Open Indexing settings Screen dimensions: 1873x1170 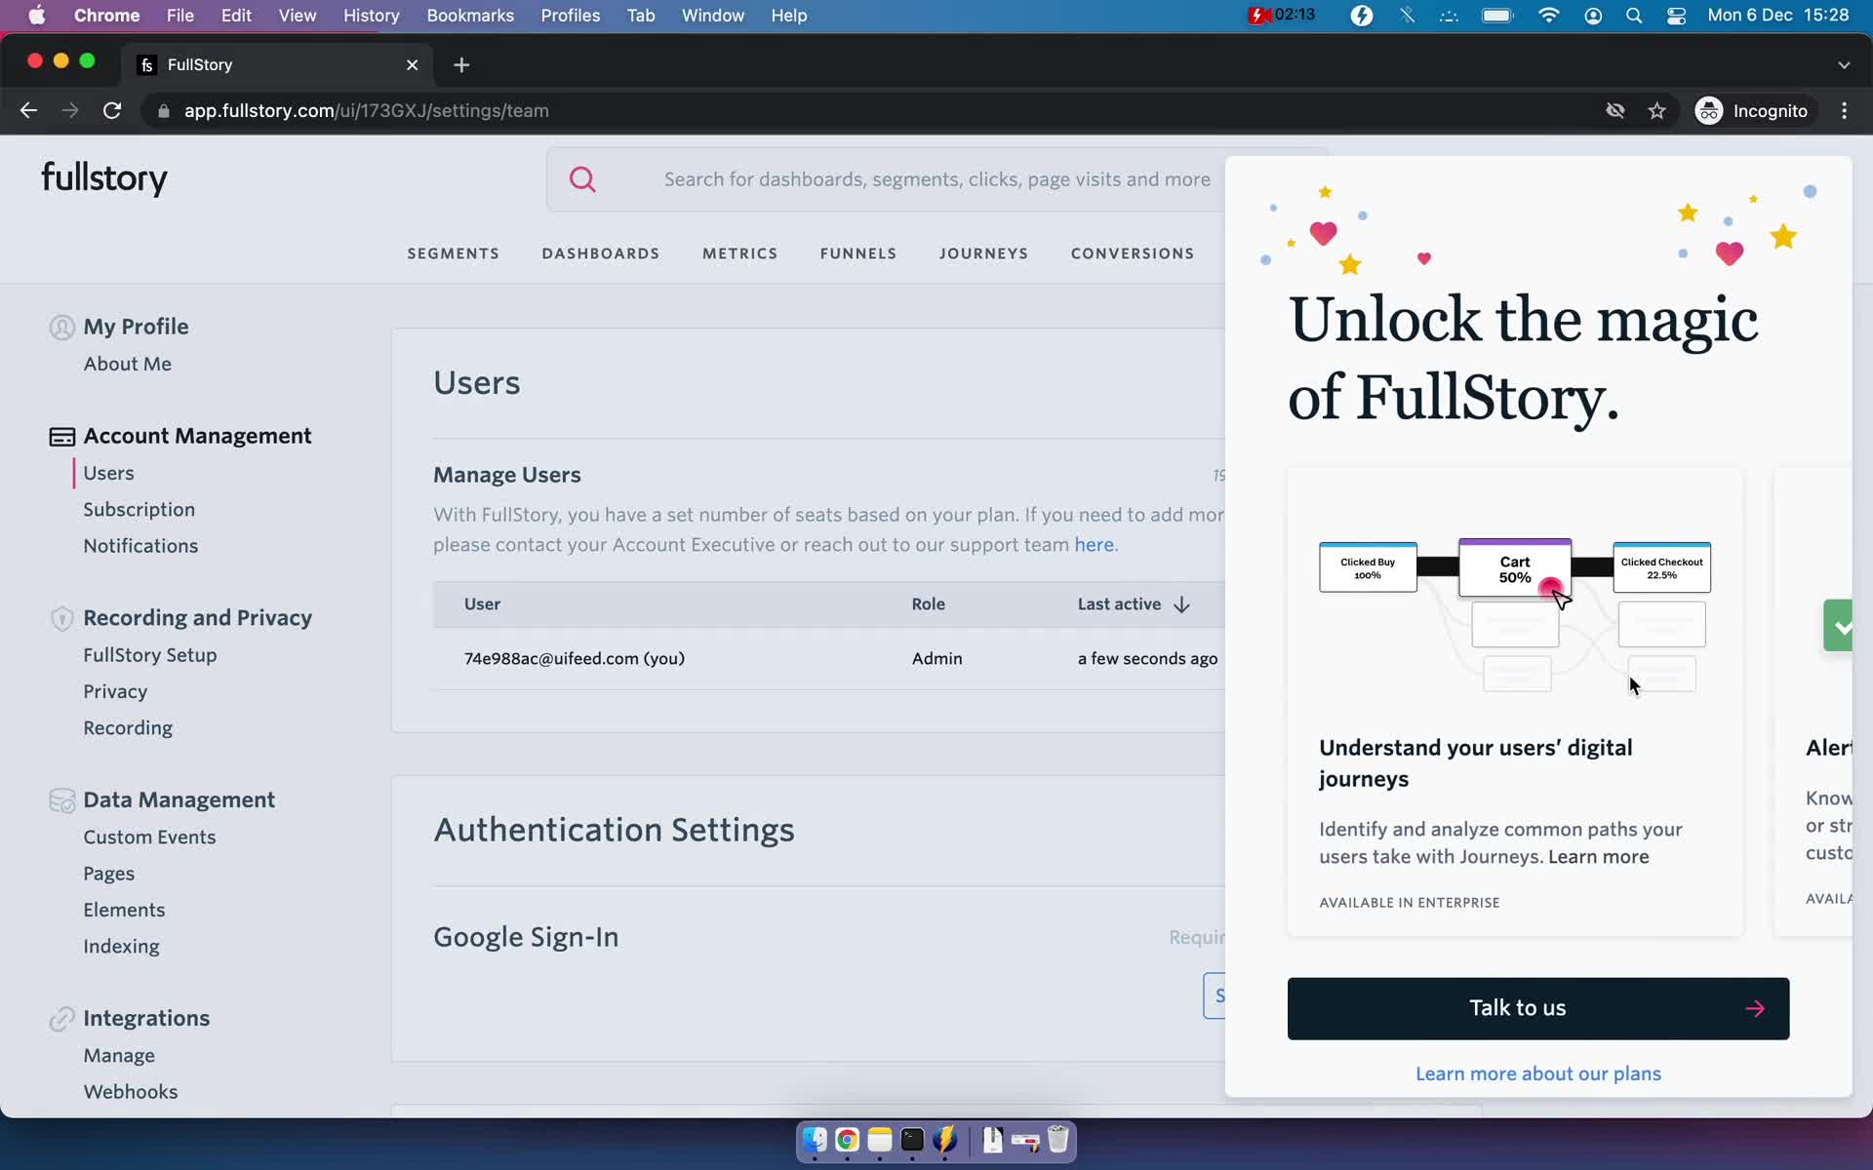point(121,947)
